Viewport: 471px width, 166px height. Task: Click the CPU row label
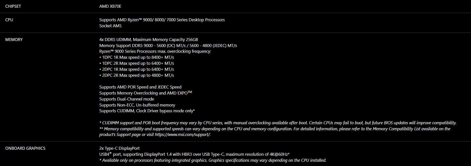click(x=9, y=20)
